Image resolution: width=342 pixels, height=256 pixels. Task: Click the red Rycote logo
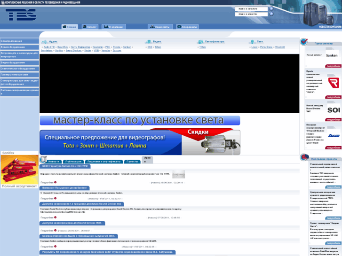[x=334, y=83]
